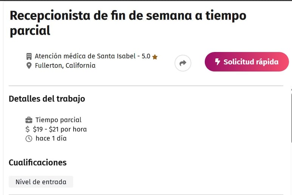Click the share arrow icon button

[x=183, y=63]
